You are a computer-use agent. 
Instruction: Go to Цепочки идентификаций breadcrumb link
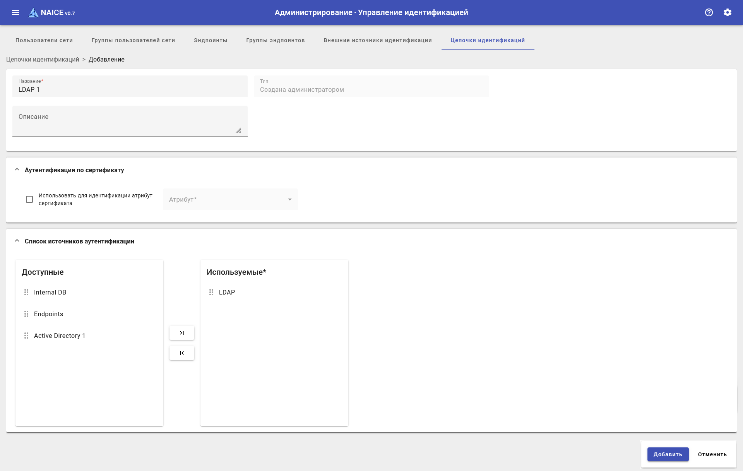[43, 59]
